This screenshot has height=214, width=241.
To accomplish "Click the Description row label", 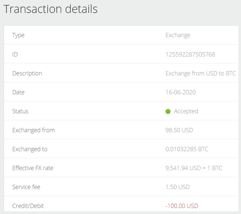I will pos(27,73).
